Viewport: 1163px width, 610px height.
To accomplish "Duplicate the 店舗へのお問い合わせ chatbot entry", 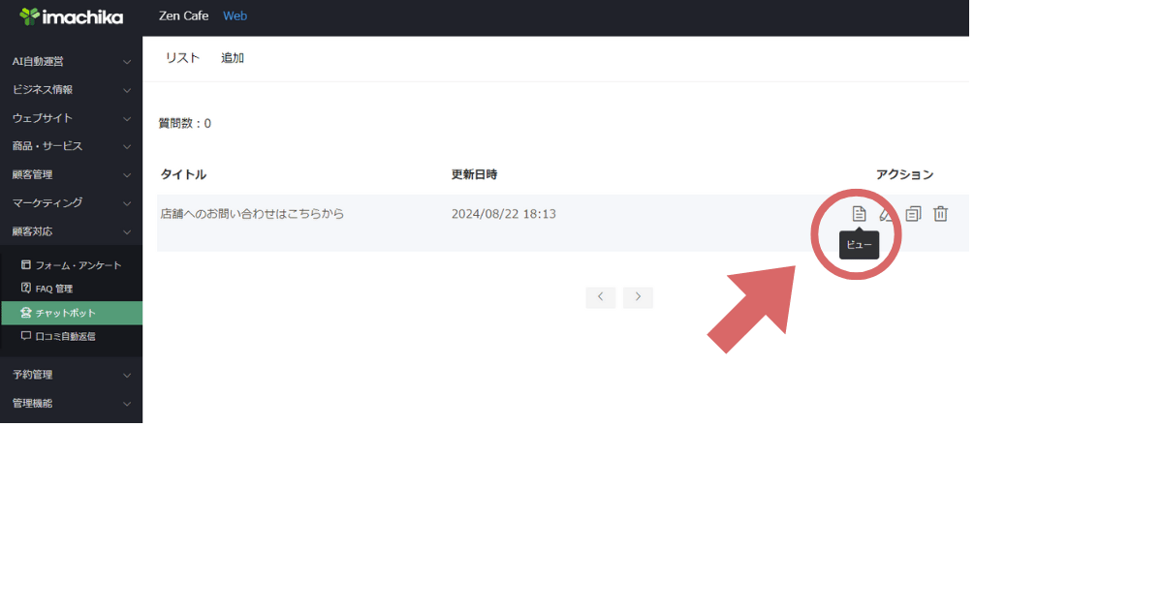I will click(x=913, y=214).
